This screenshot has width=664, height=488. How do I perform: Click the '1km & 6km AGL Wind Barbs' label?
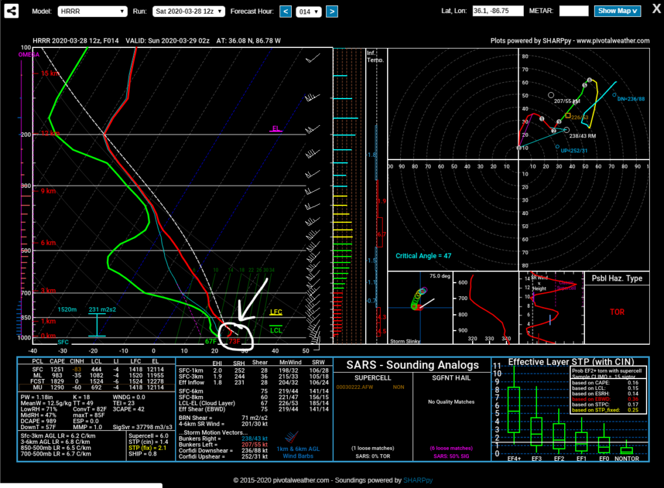click(x=298, y=452)
